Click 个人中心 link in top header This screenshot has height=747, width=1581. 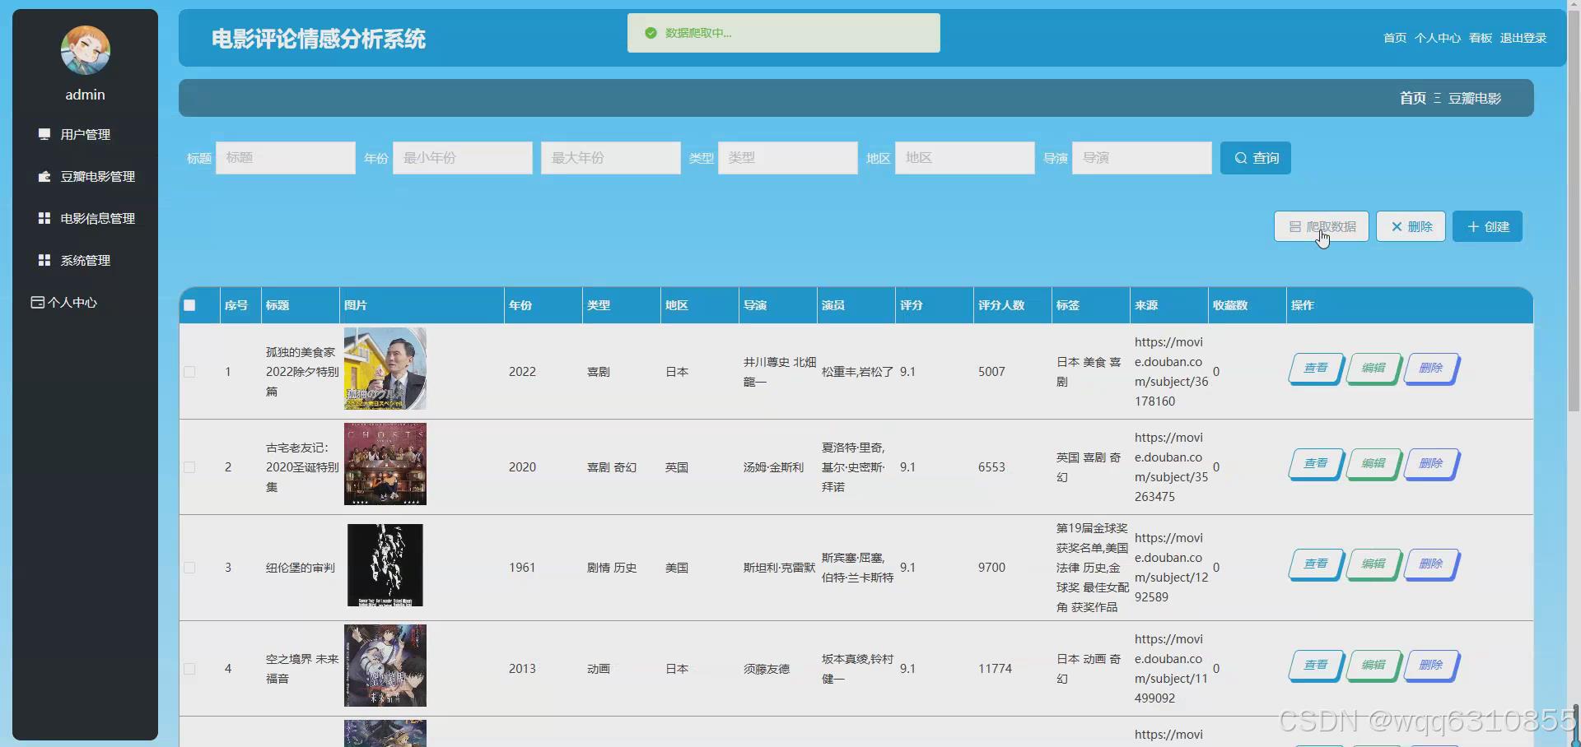1438,38
